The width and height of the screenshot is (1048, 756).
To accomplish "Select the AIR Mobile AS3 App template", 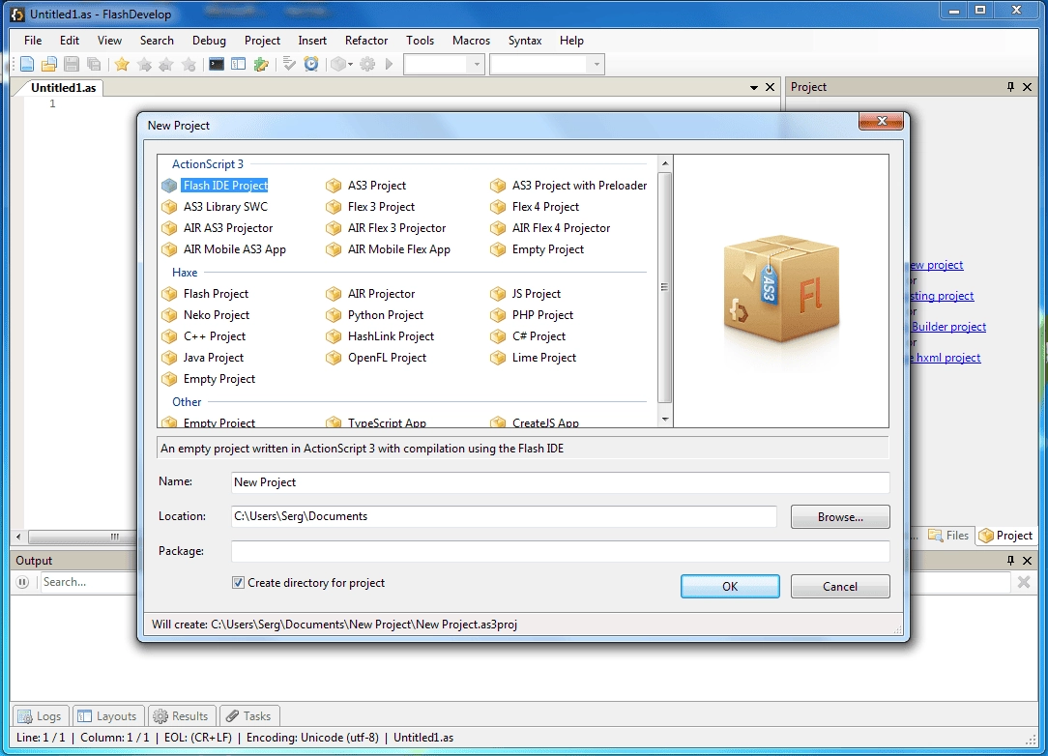I will [x=224, y=249].
